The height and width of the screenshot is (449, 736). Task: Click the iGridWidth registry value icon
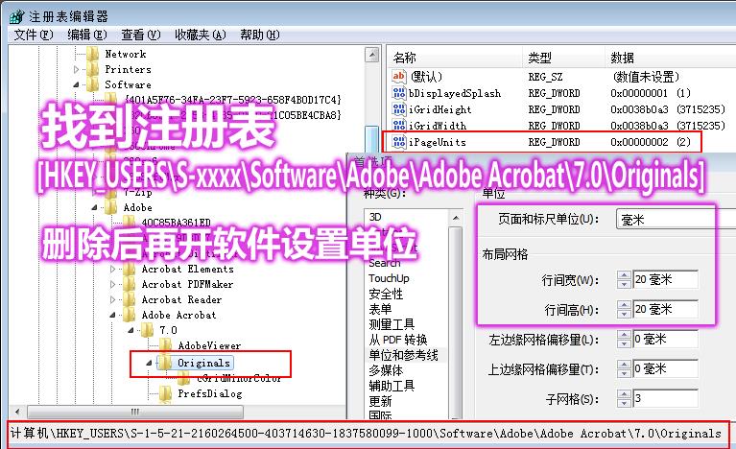399,126
